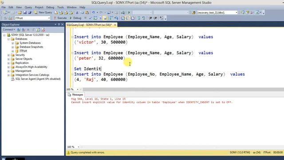The image size is (284, 160).
Task: Click the Decrease Indent icon
Action: click(150, 18)
